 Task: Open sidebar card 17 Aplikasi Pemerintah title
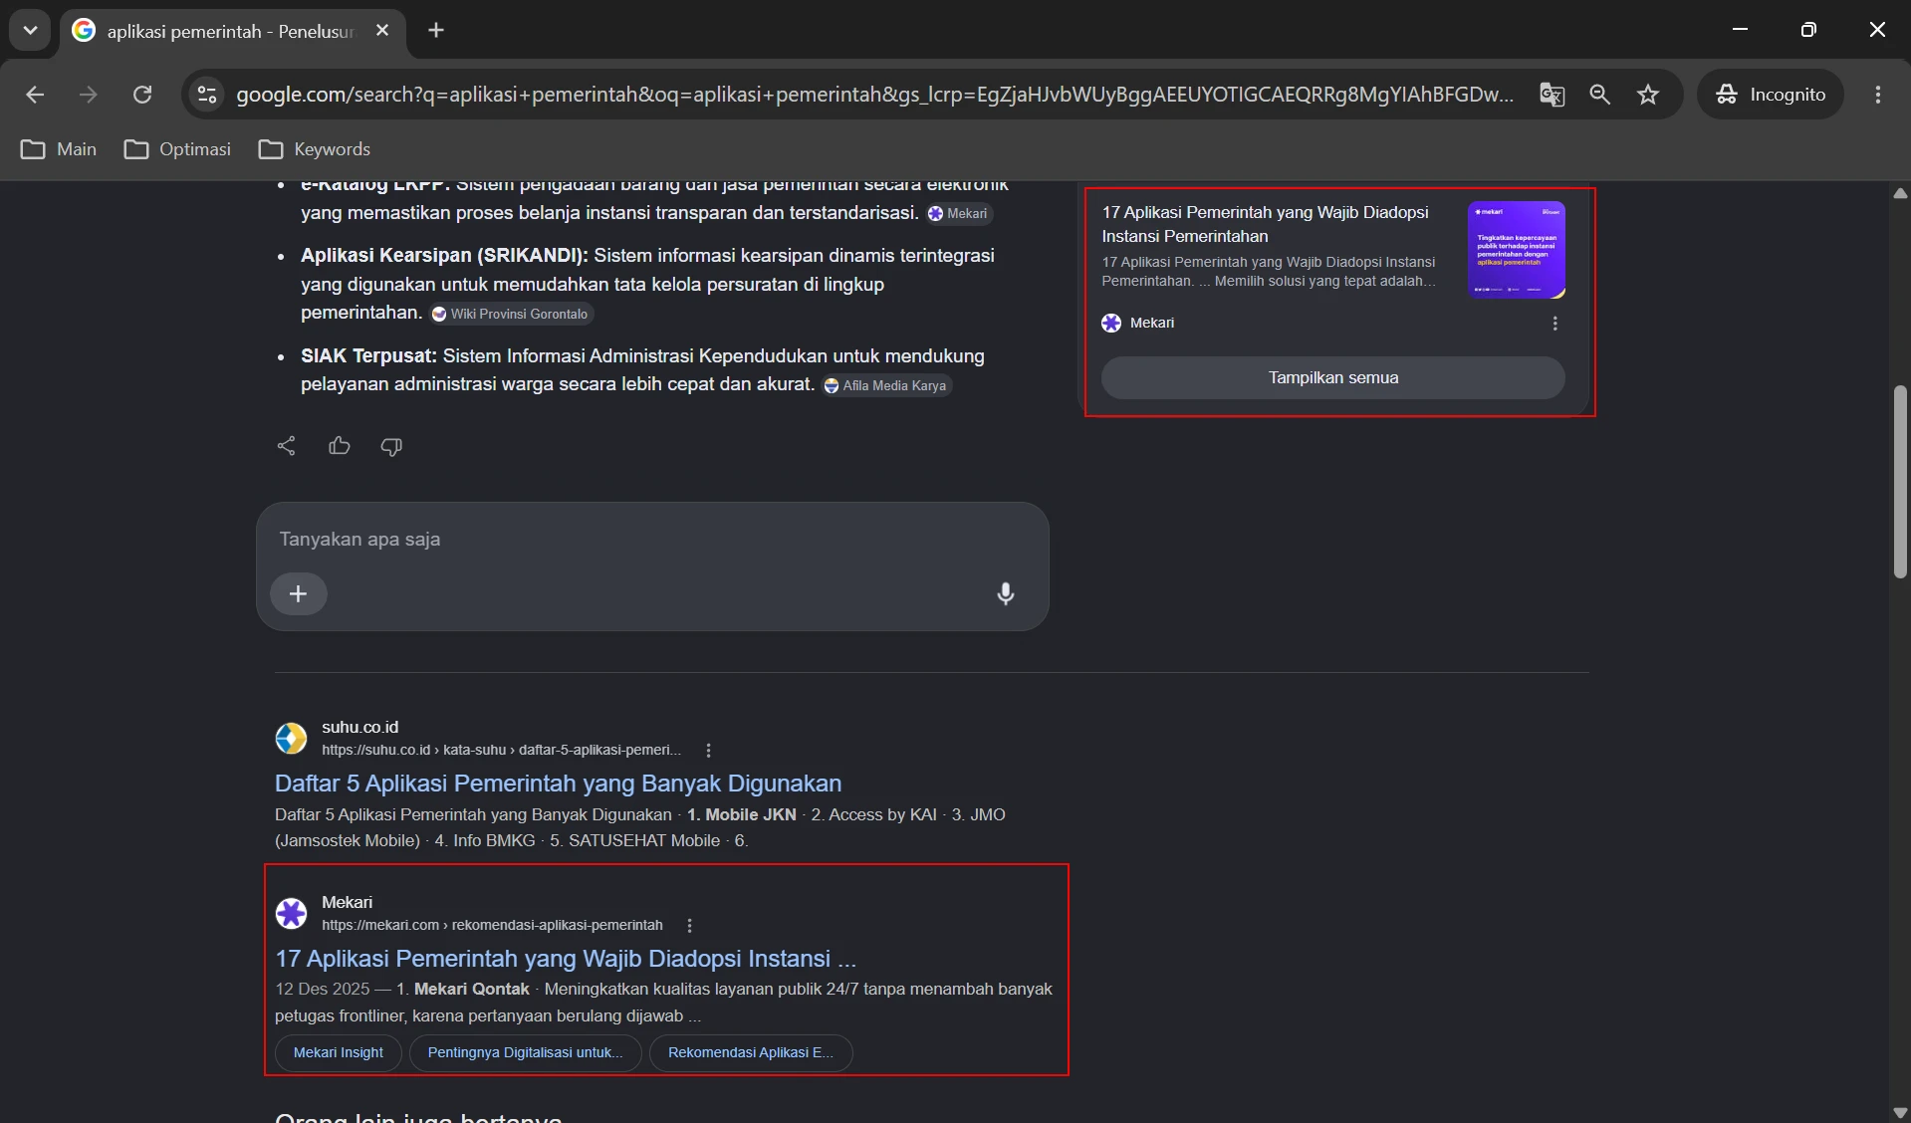[1265, 224]
